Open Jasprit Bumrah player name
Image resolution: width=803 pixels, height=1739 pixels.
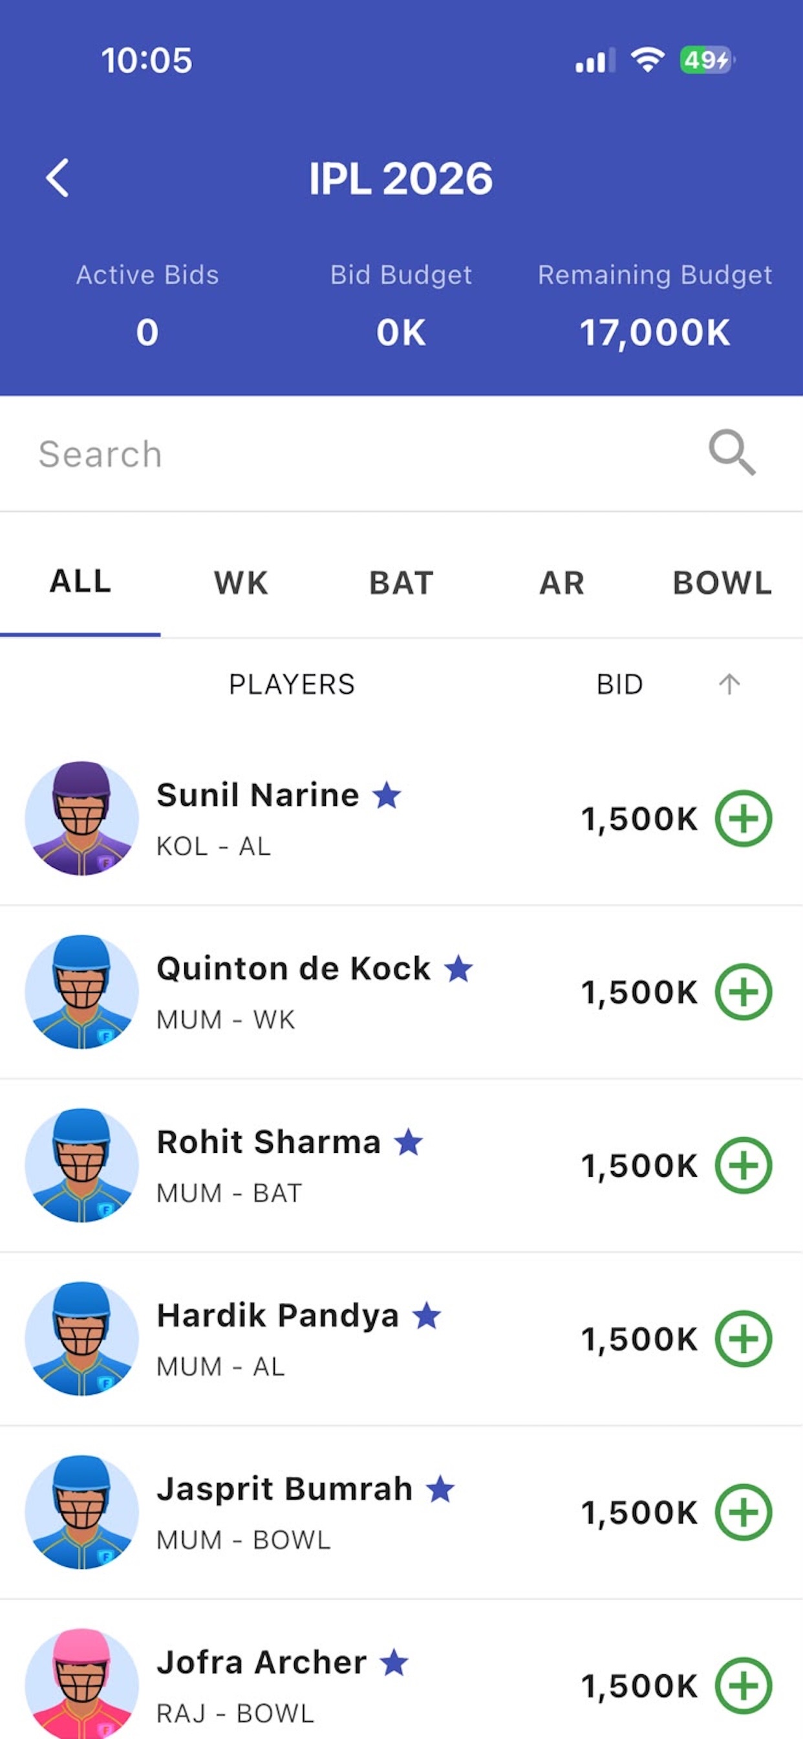click(x=284, y=1489)
